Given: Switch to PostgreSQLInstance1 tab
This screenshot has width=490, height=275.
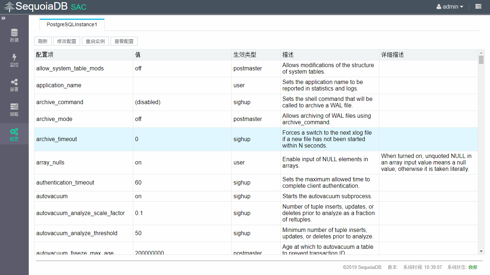Looking at the screenshot, I should tap(72, 24).
